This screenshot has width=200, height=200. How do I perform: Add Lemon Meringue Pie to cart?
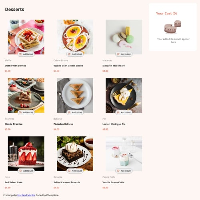pyautogui.click(x=124, y=112)
